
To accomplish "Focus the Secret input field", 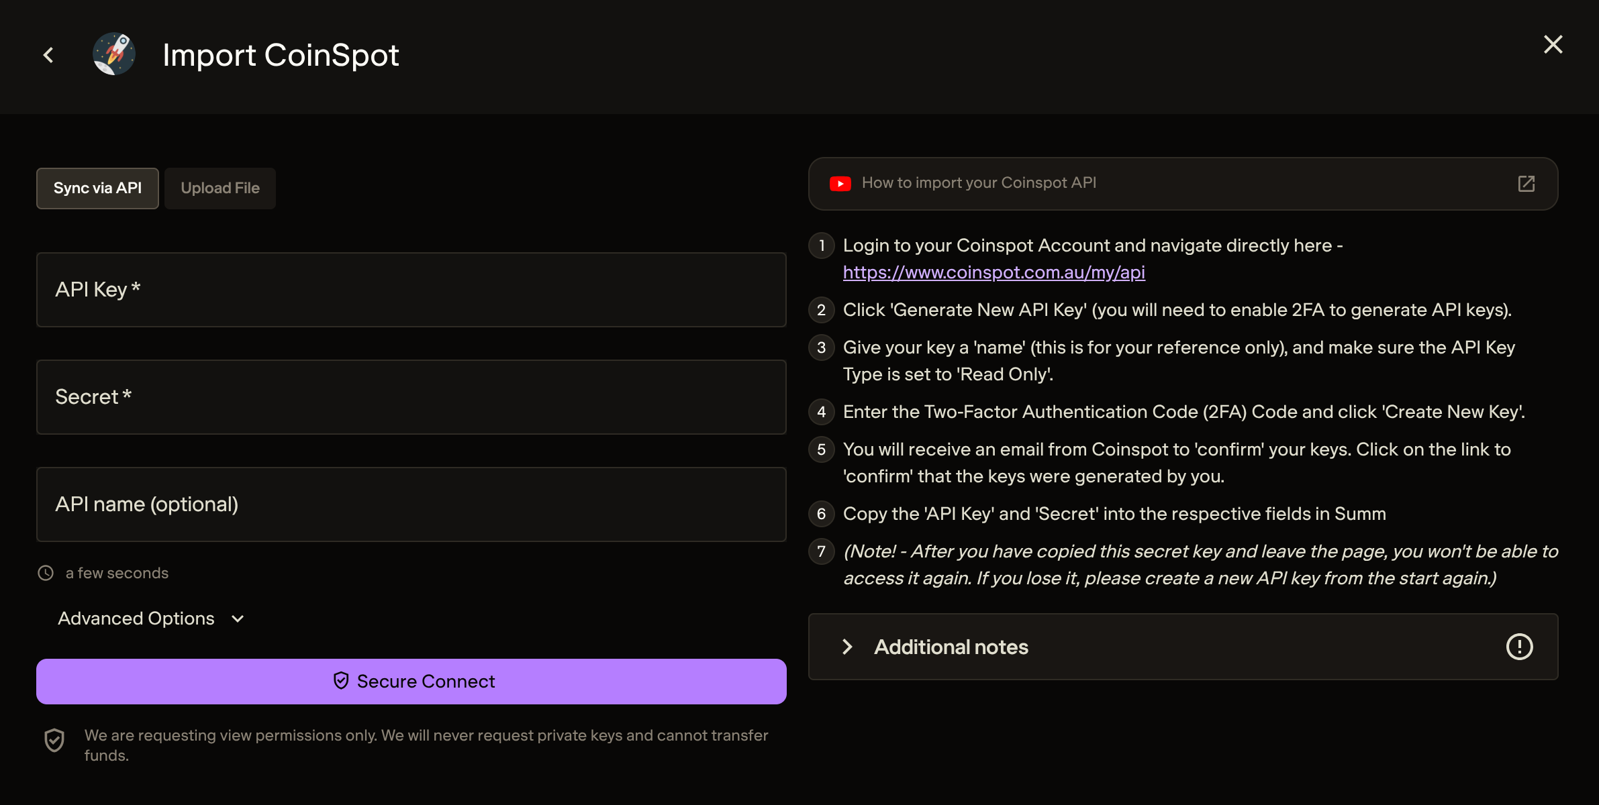I will coord(411,397).
